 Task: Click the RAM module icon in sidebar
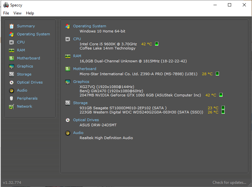12,50
